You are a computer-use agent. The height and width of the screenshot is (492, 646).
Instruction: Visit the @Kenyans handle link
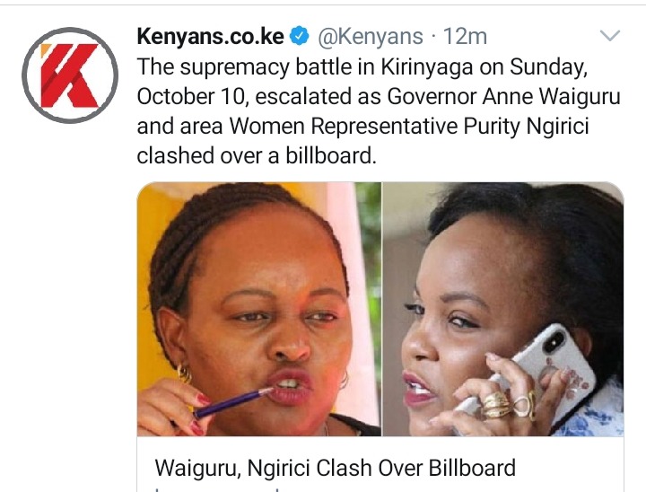point(371,36)
